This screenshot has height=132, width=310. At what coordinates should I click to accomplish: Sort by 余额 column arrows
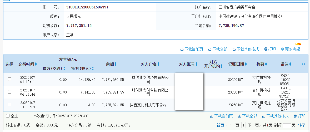tap(116, 64)
